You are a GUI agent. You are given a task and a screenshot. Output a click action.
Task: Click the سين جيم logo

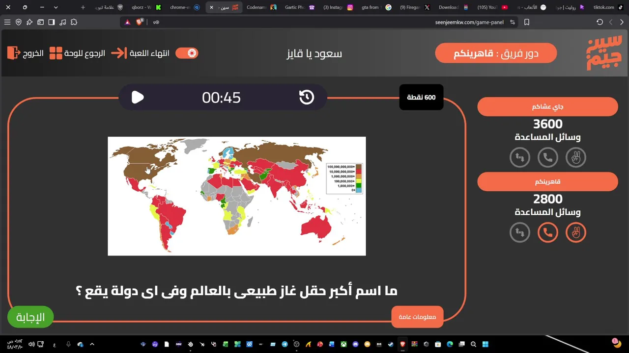click(x=603, y=53)
